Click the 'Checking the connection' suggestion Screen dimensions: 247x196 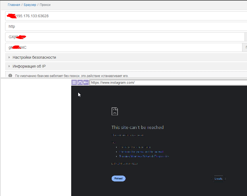[135, 147]
